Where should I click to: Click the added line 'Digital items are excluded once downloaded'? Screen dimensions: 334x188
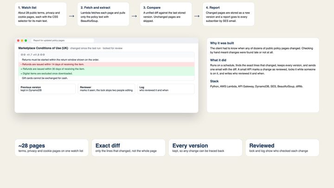pos(106,73)
